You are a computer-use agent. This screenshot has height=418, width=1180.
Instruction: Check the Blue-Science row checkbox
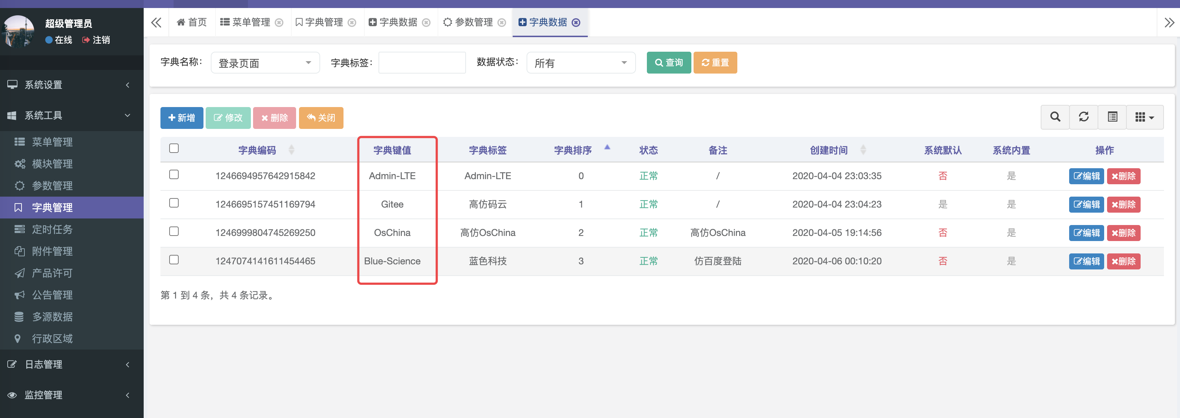coord(174,260)
